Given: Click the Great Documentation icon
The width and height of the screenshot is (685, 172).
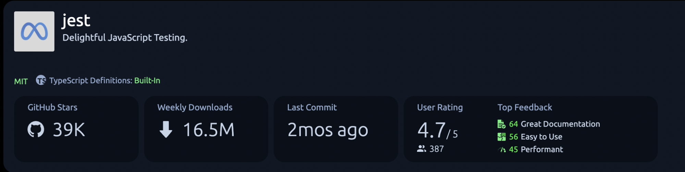Looking at the screenshot, I should tap(501, 124).
